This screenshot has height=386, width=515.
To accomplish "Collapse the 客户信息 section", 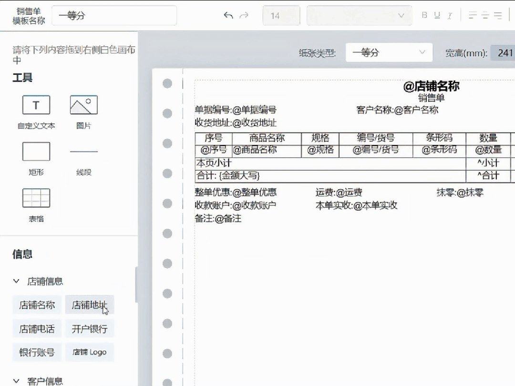I will [x=16, y=381].
